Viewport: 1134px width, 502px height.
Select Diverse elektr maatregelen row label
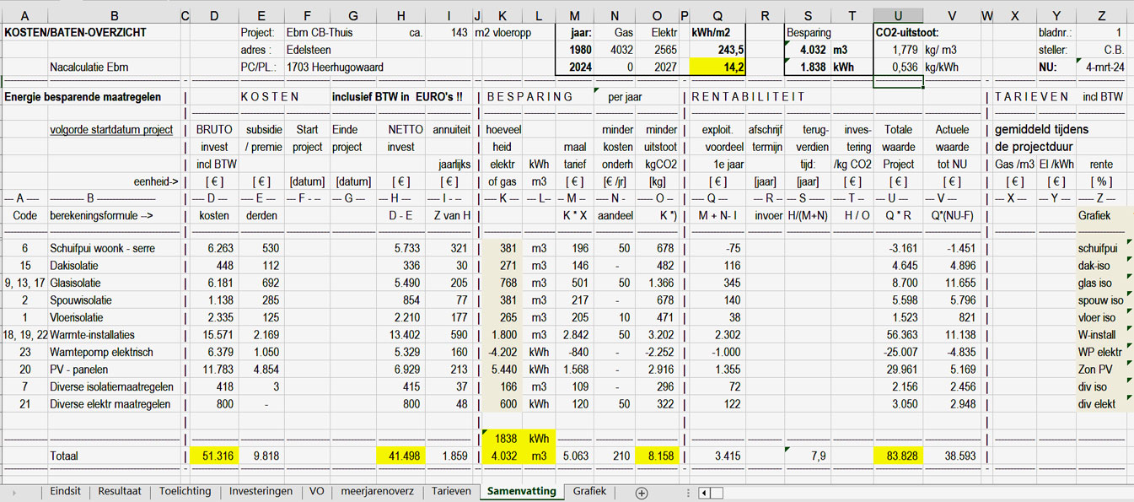coord(110,404)
